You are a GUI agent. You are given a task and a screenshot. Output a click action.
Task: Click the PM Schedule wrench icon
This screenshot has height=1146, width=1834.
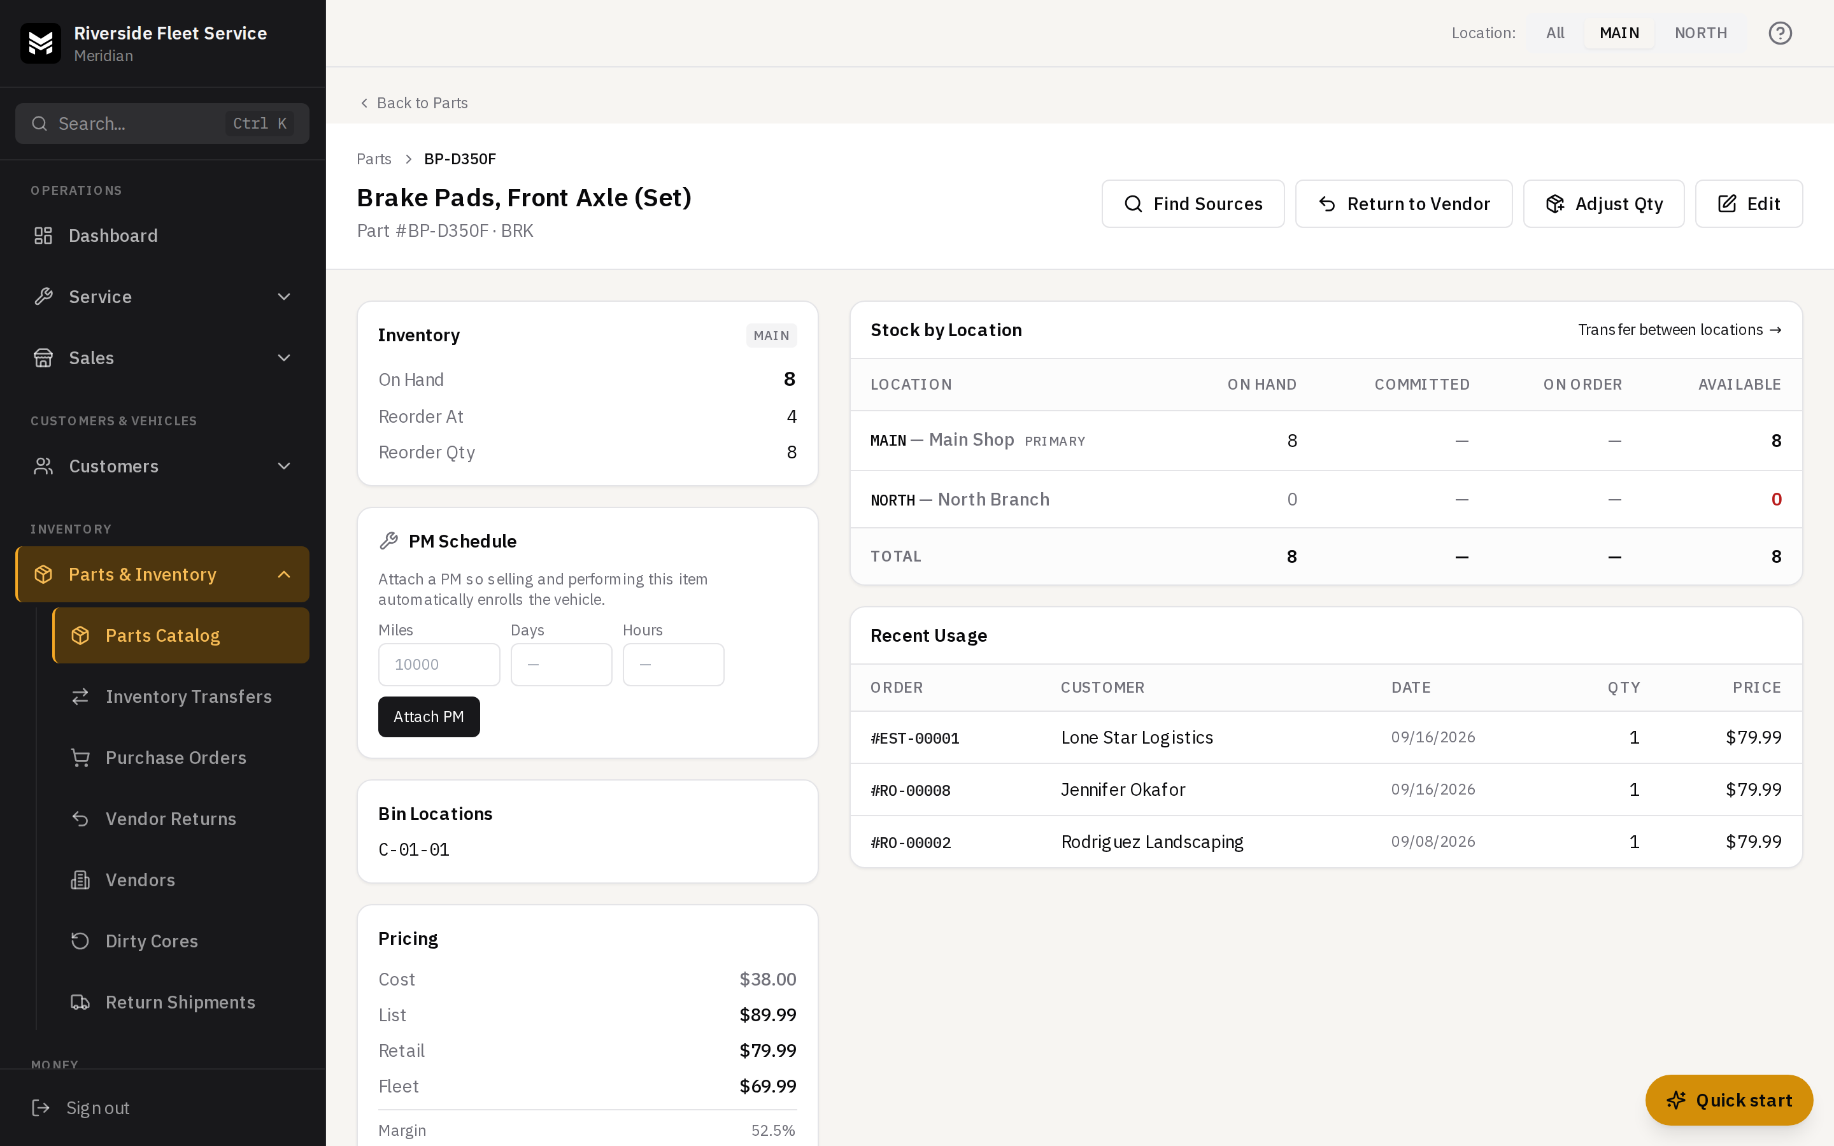pyautogui.click(x=389, y=541)
